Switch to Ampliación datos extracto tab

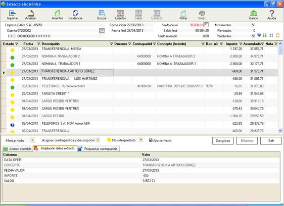[55, 148]
